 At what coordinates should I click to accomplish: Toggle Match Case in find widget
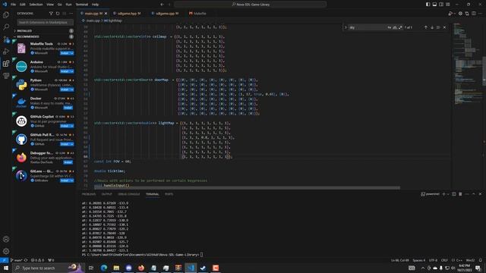pos(390,27)
